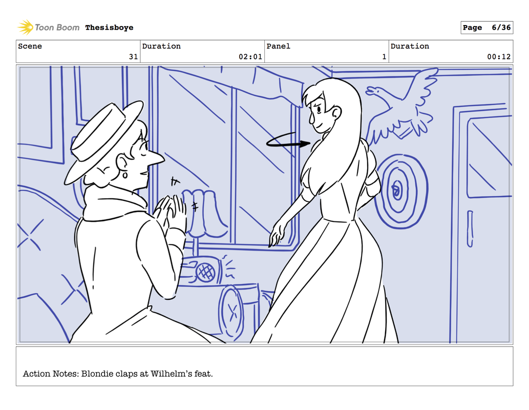This screenshot has width=529, height=410.
Task: Select the 'Thesisboye' project title text
Action: (x=109, y=27)
